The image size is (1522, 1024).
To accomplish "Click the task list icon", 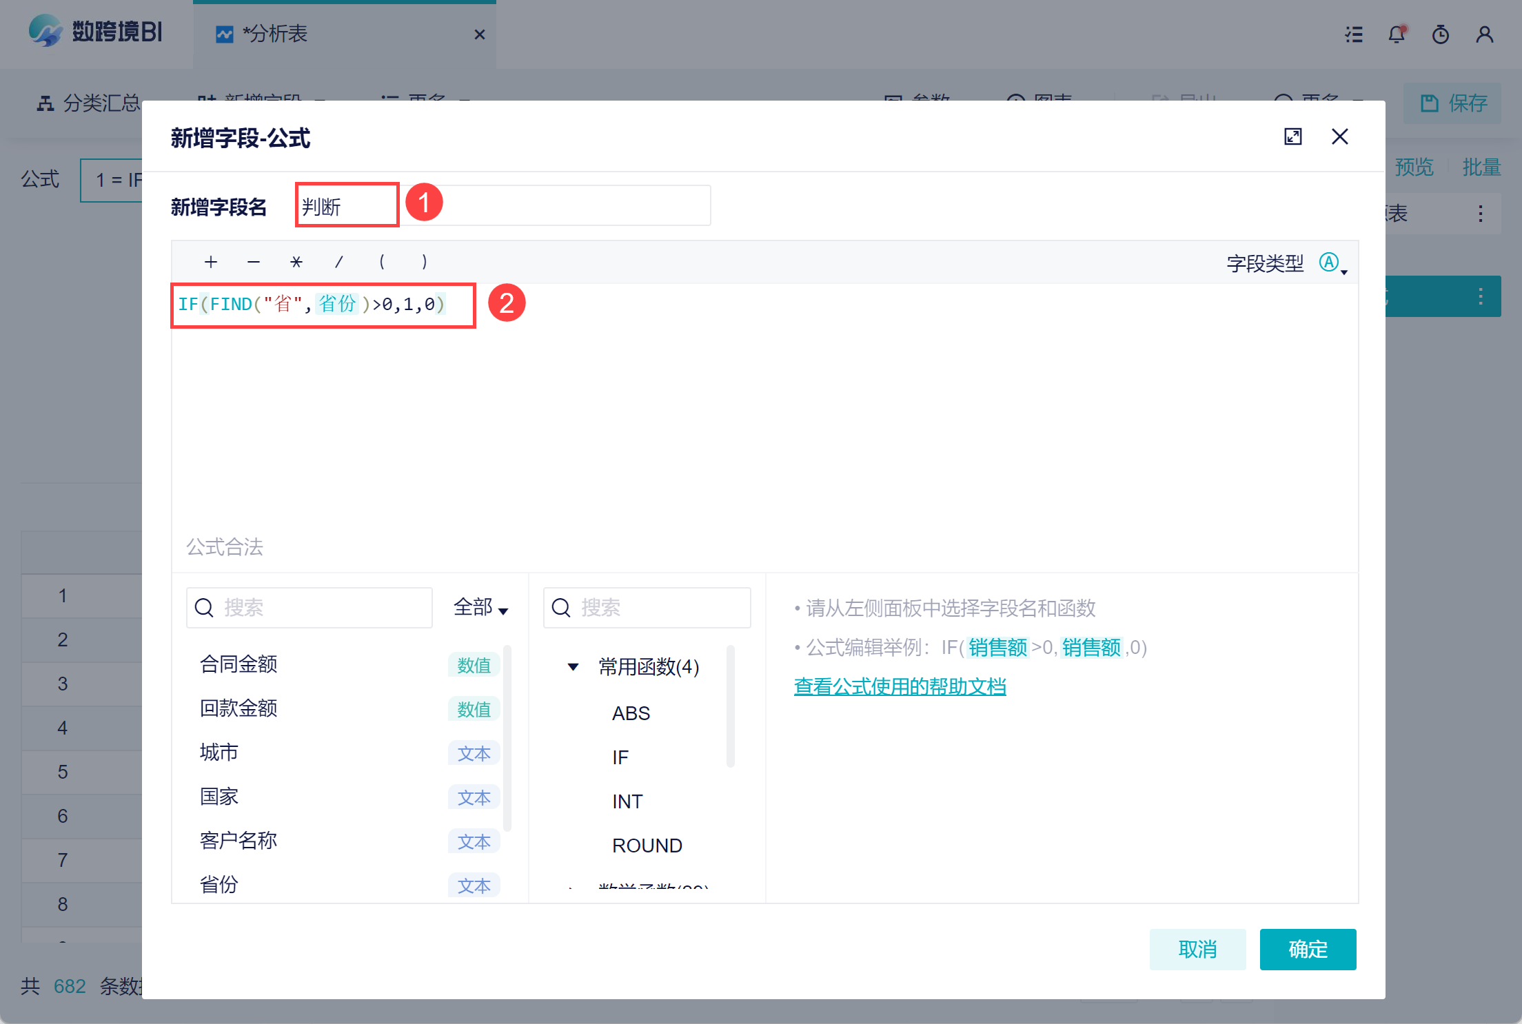I will [1354, 34].
